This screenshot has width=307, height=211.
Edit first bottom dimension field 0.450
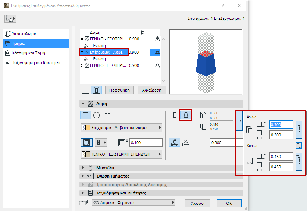281,157
